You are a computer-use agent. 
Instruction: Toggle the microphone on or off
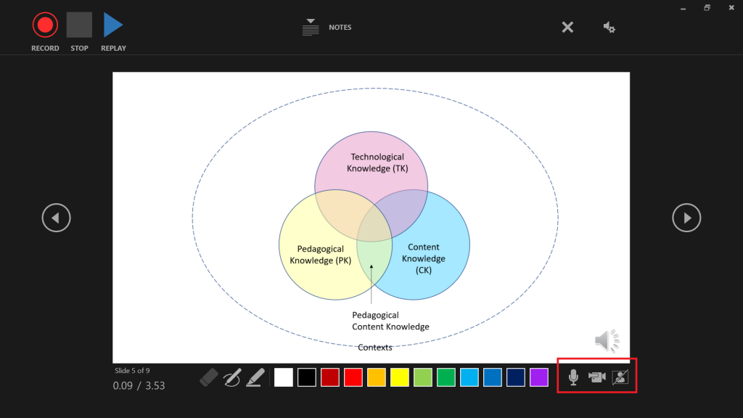click(573, 377)
